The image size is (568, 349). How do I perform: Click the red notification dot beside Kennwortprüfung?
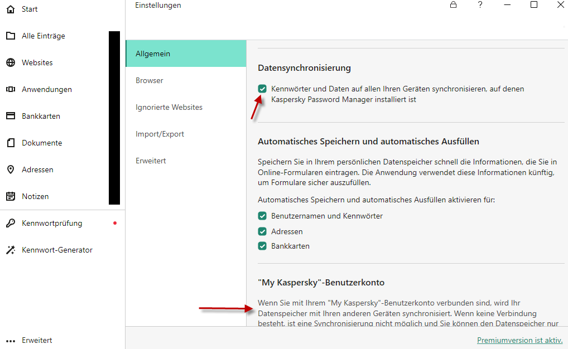click(115, 223)
